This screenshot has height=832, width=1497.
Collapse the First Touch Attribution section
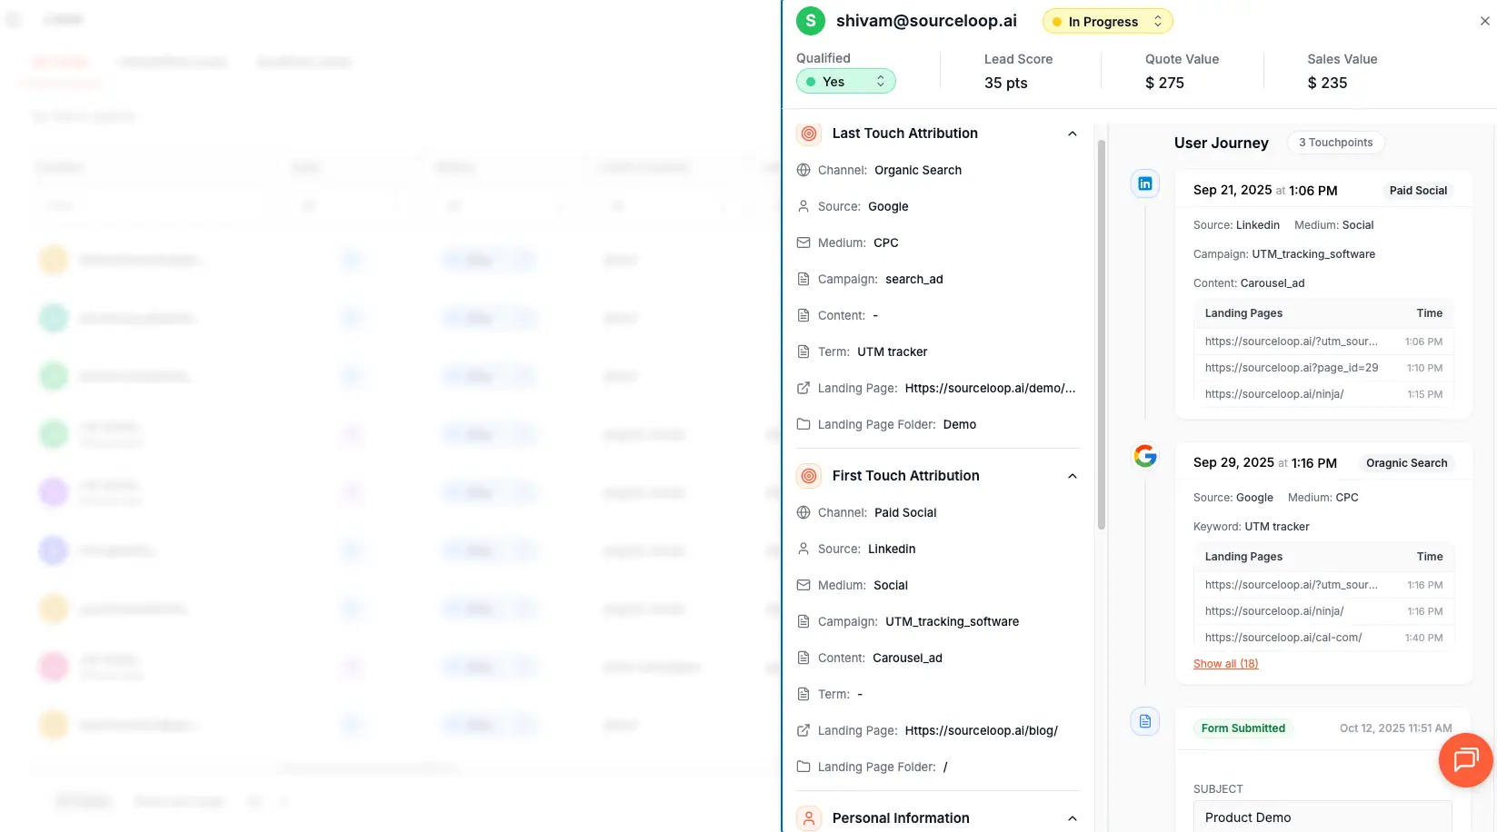point(1073,475)
